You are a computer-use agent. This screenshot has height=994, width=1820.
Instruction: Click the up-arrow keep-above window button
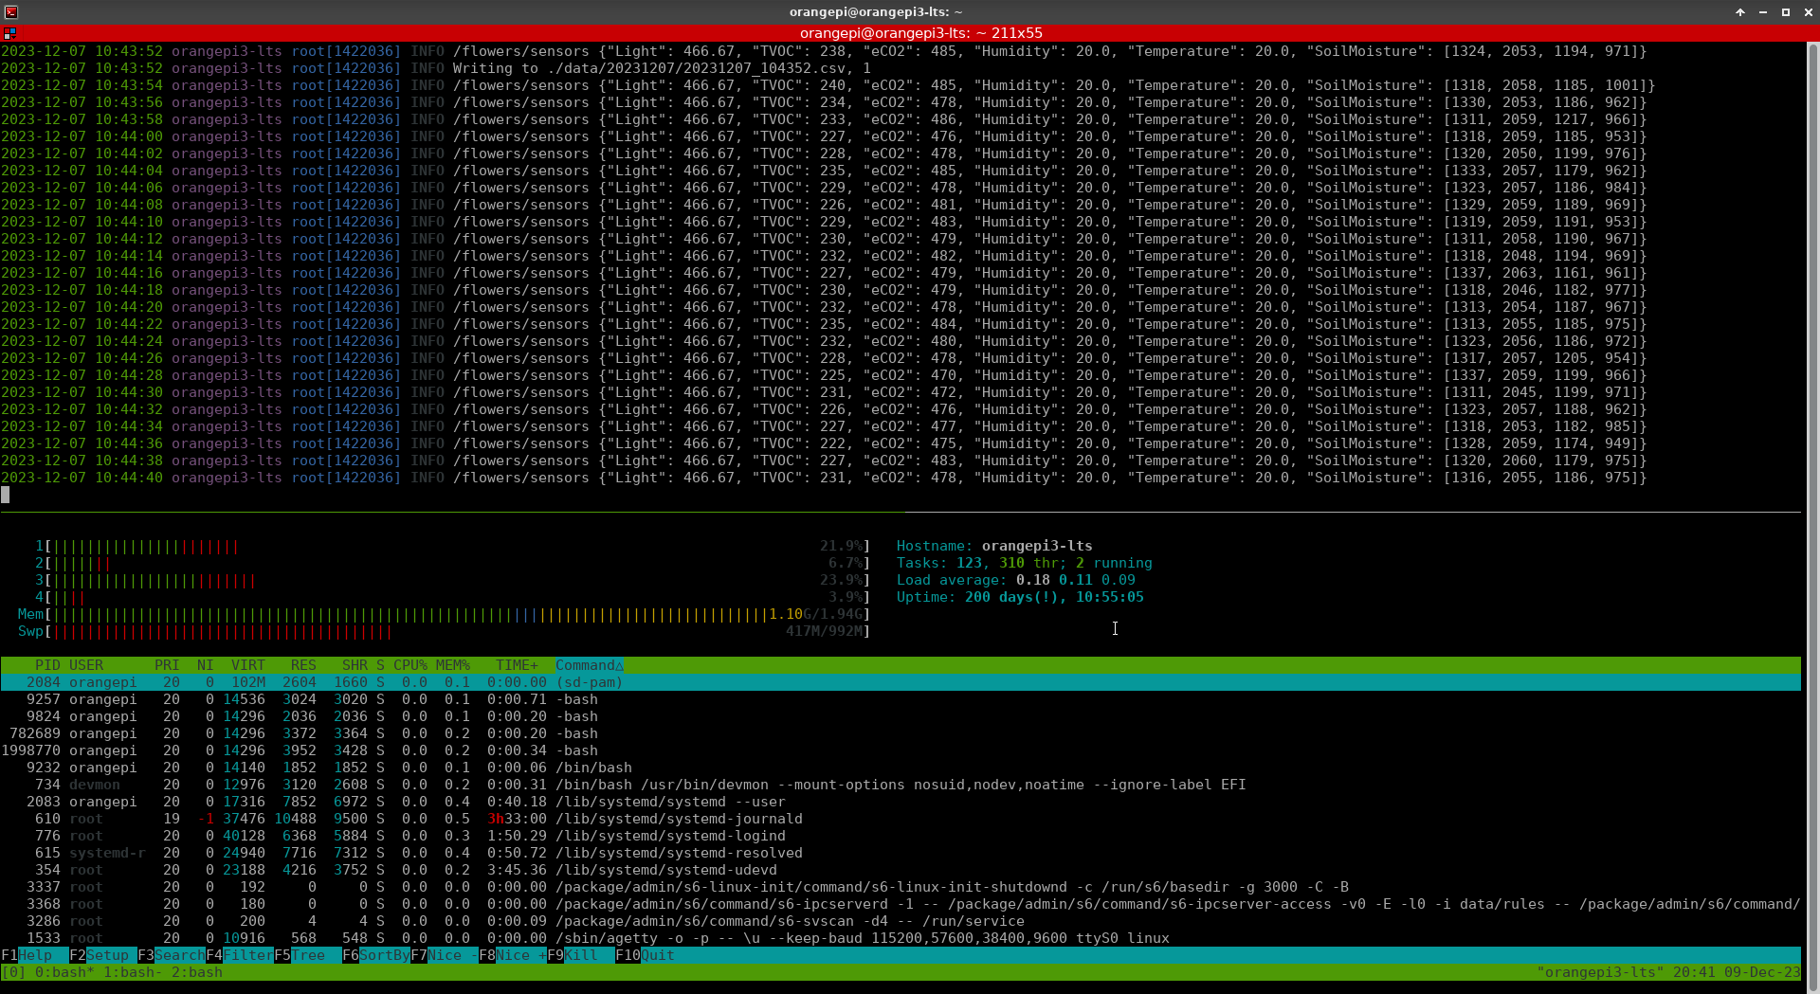(1740, 12)
